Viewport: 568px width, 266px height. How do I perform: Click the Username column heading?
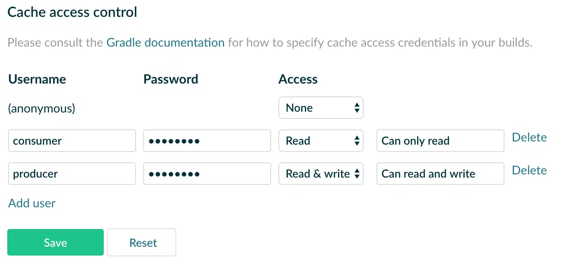(37, 79)
